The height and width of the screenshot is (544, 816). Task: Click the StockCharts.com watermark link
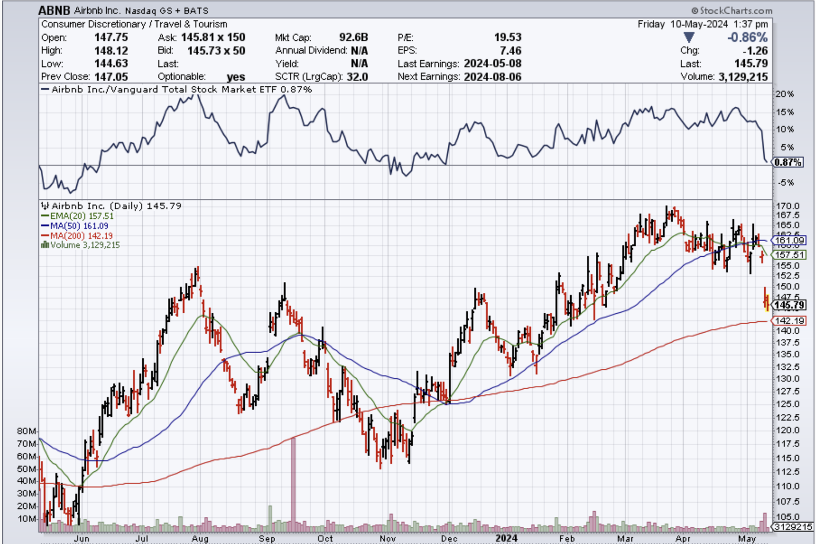tap(735, 10)
